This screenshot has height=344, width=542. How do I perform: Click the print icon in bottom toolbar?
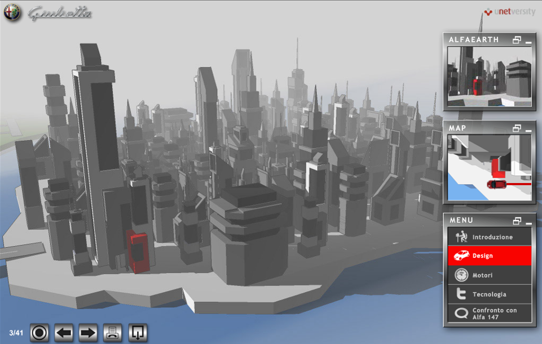click(113, 333)
